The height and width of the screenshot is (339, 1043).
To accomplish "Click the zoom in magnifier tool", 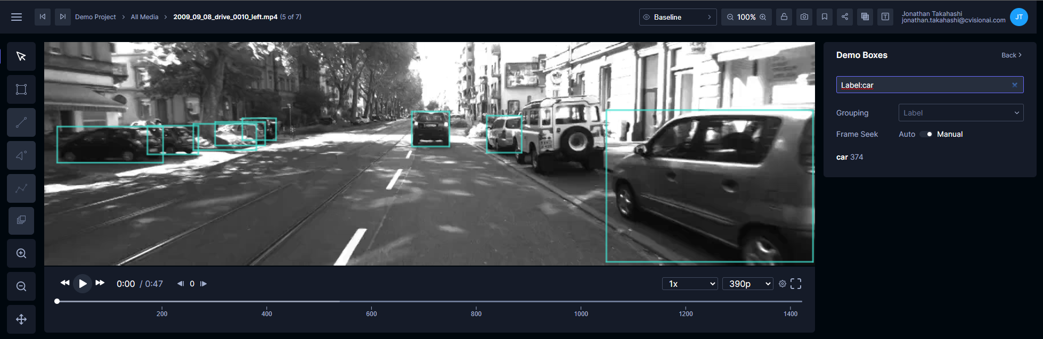I will tap(21, 253).
